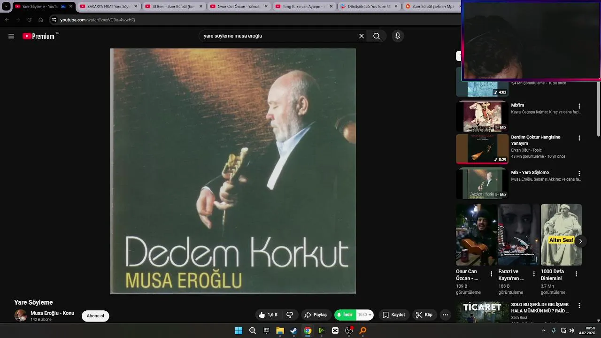The height and width of the screenshot is (338, 601).
Task: Play Onur Can Özcan short thumbnail
Action: coord(477,235)
